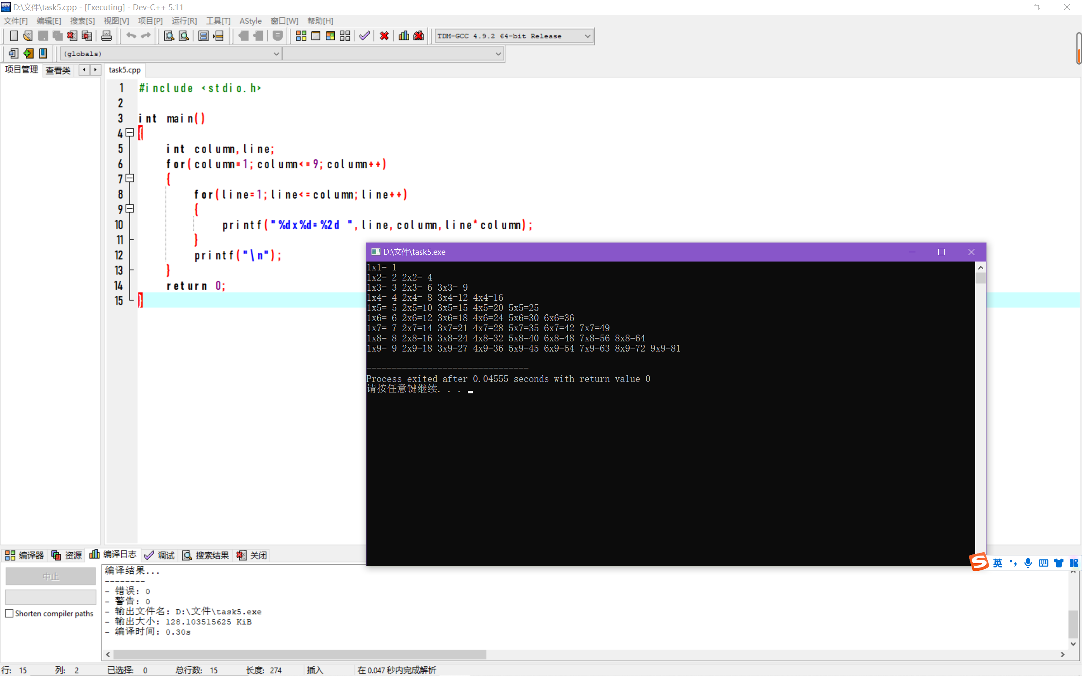Screen dimensions: 1082x676
Task: Click the New file toolbar icon
Action: point(14,36)
